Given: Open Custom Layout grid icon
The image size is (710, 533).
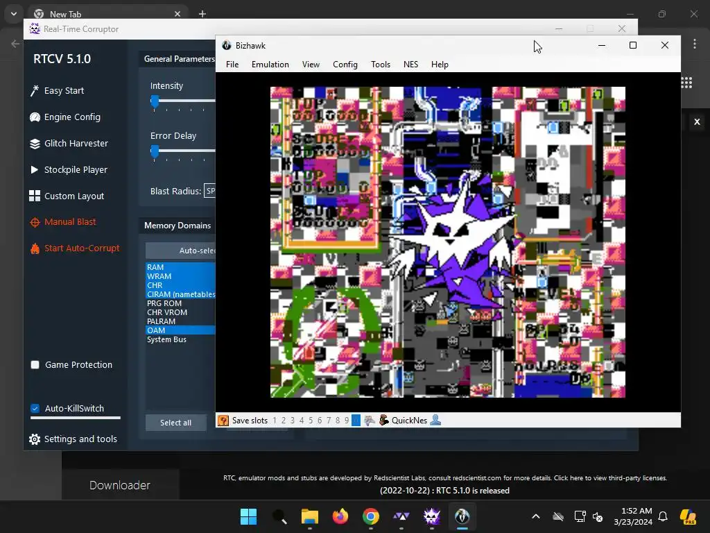Looking at the screenshot, I should 35,196.
